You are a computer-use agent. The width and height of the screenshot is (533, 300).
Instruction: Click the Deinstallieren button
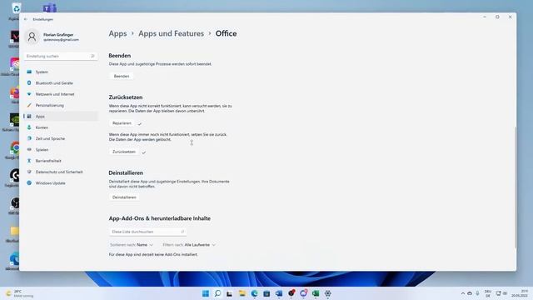tap(124, 197)
